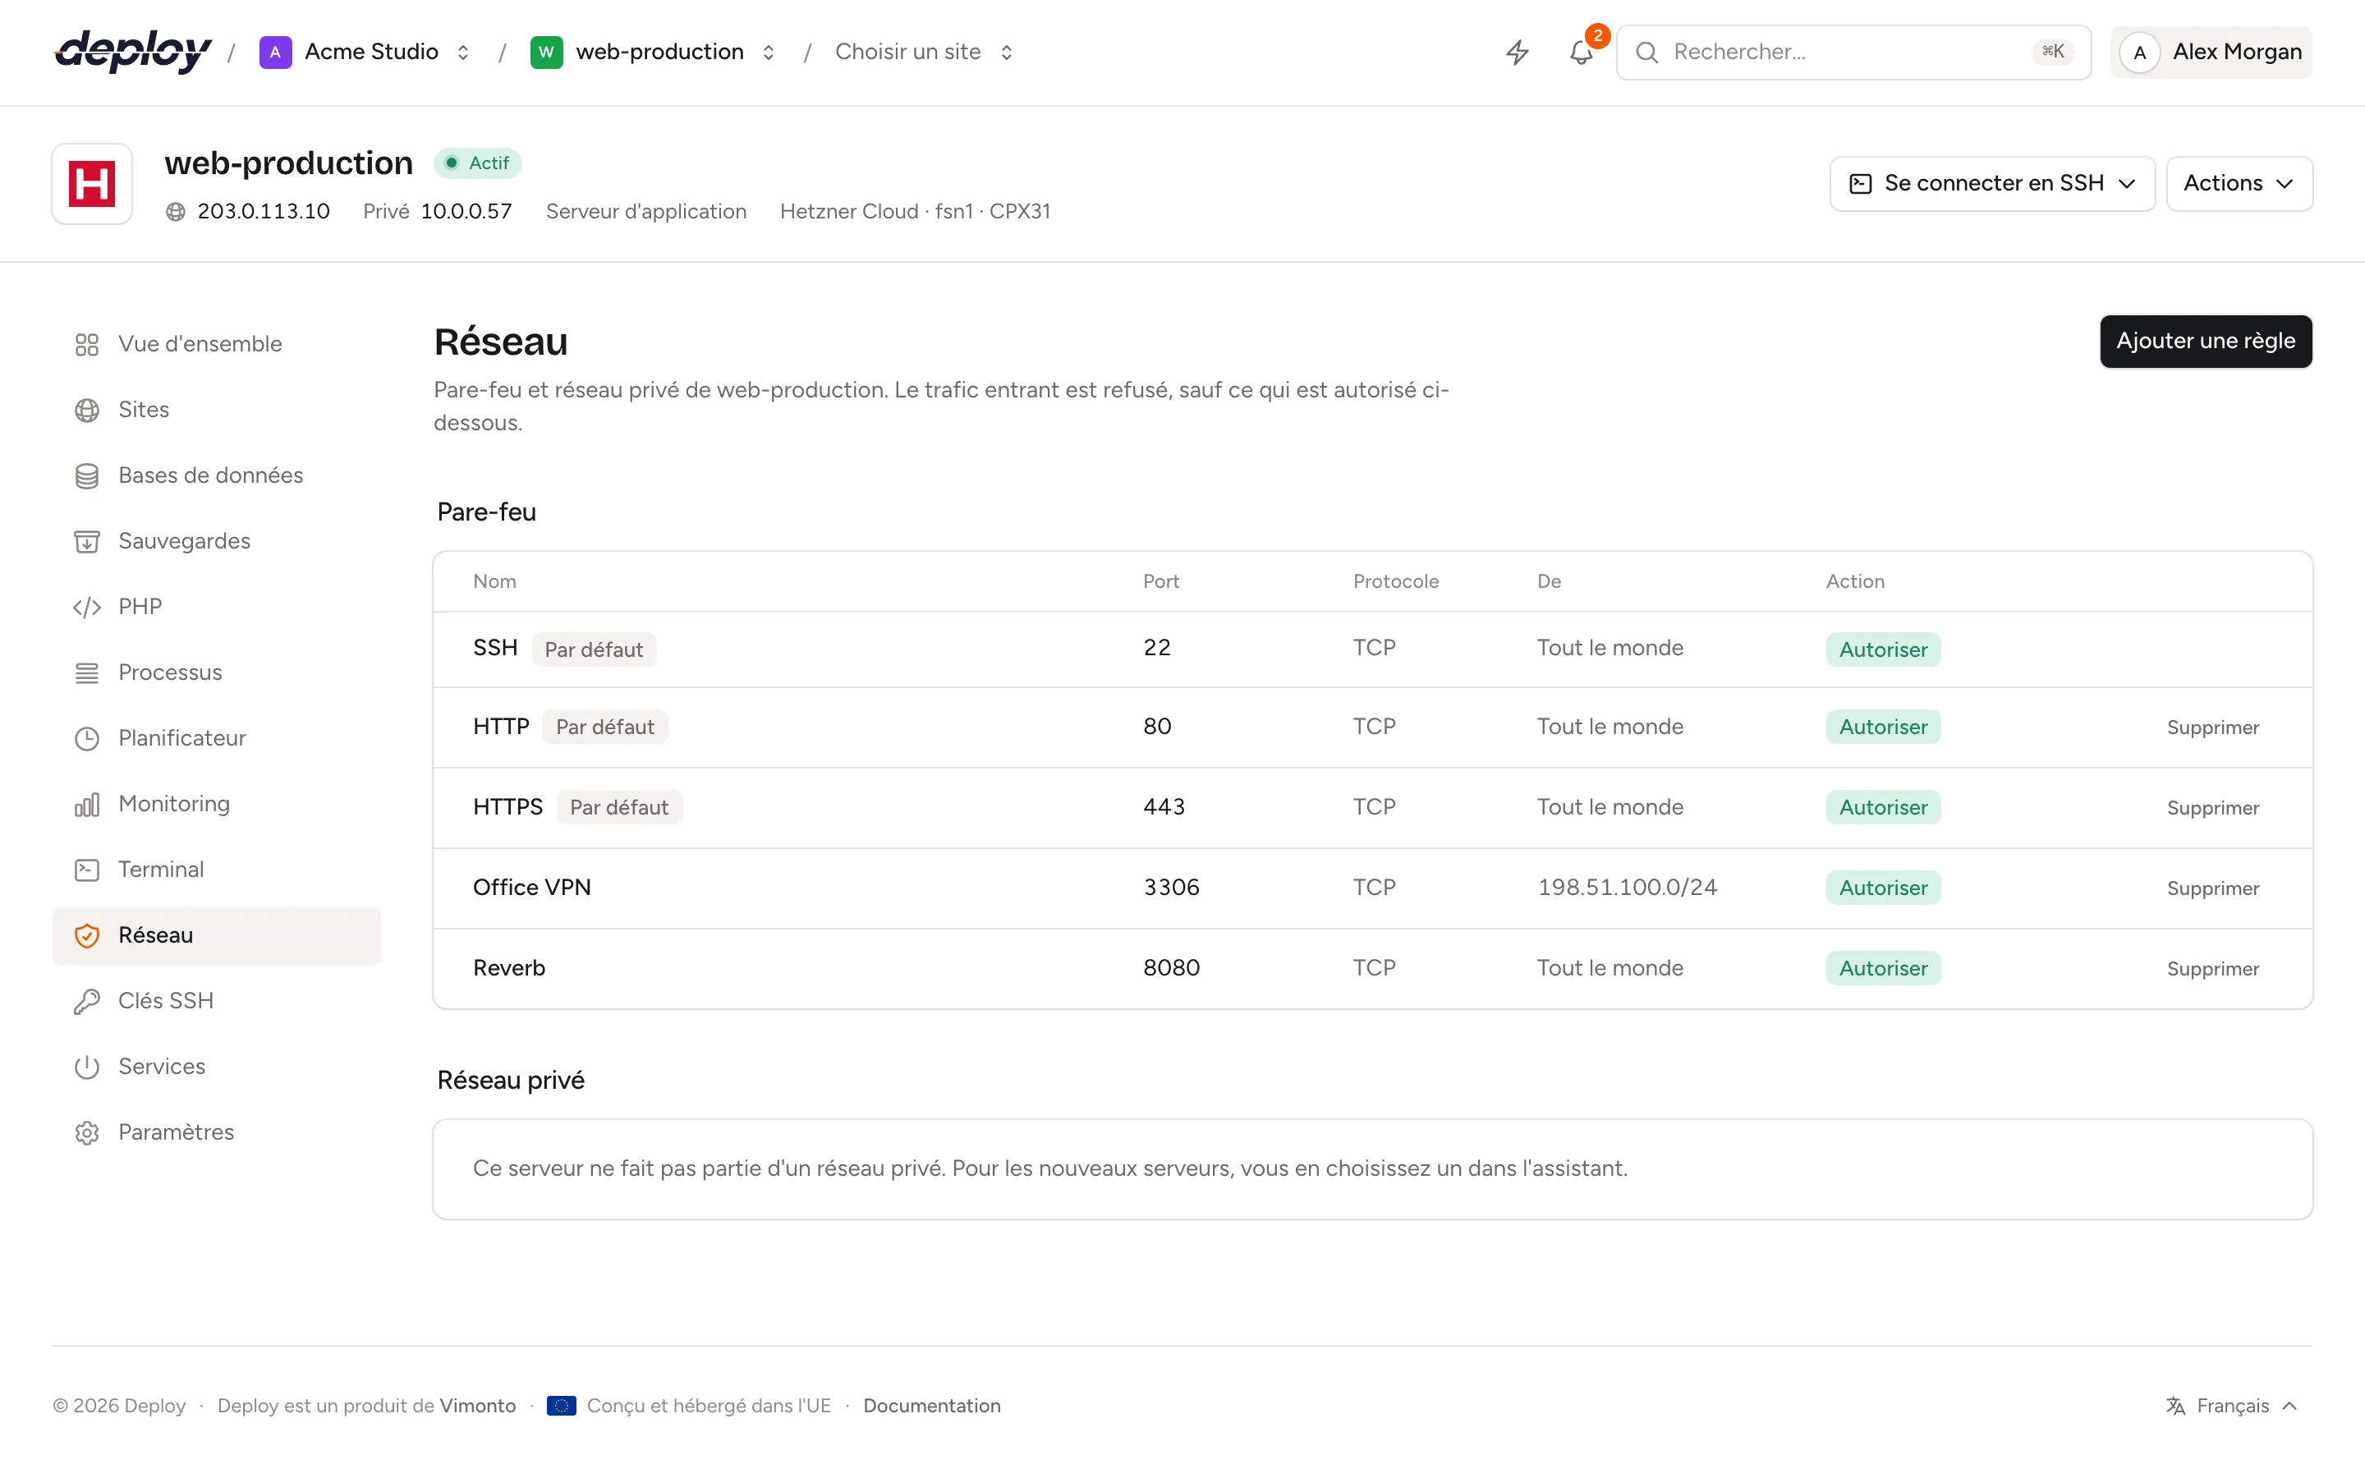Click the Autoriser badge in SSH row
Image resolution: width=2365 pixels, height=1478 pixels.
(x=1883, y=650)
